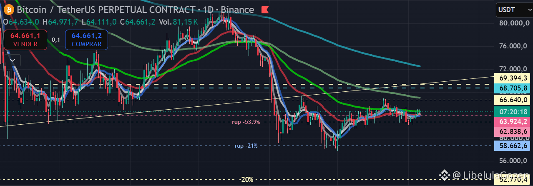Click the 63.924,2 red price label
The height and width of the screenshot is (186, 533).
pyautogui.click(x=513, y=122)
